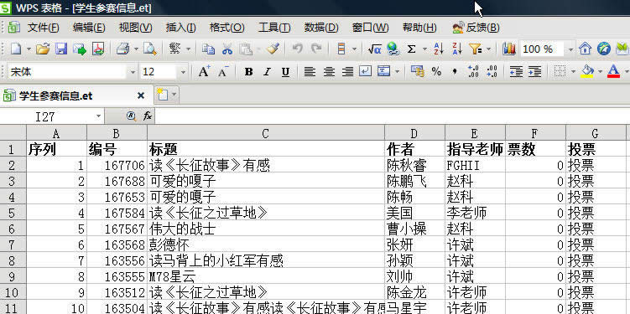Apply red font color A
Image resolution: width=630 pixels, height=314 pixels.
pos(613,72)
